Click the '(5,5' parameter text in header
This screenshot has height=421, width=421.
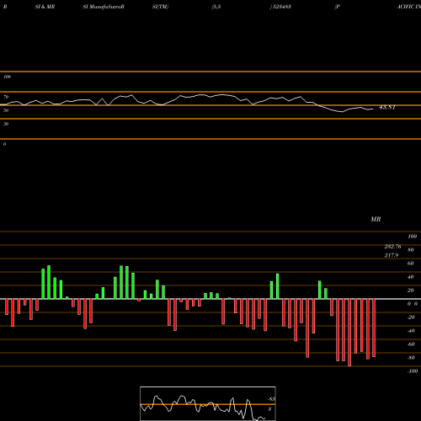(x=216, y=7)
